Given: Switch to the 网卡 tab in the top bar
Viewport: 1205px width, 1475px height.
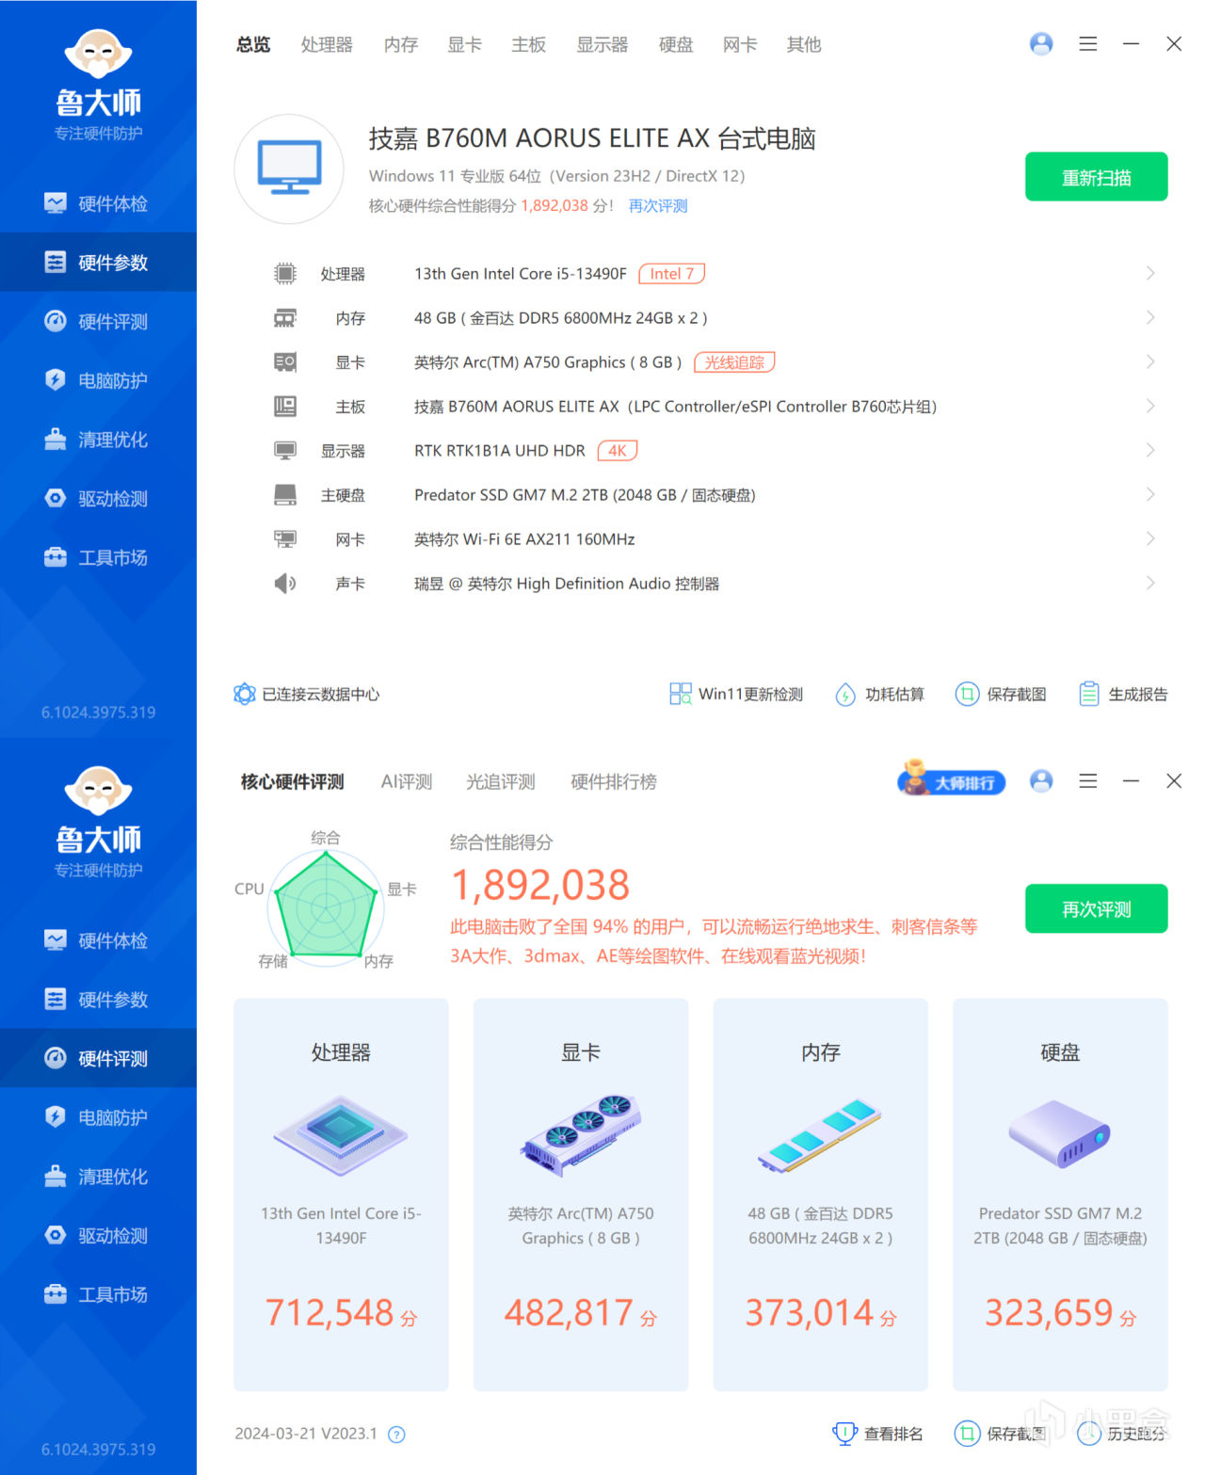Looking at the screenshot, I should 740,44.
